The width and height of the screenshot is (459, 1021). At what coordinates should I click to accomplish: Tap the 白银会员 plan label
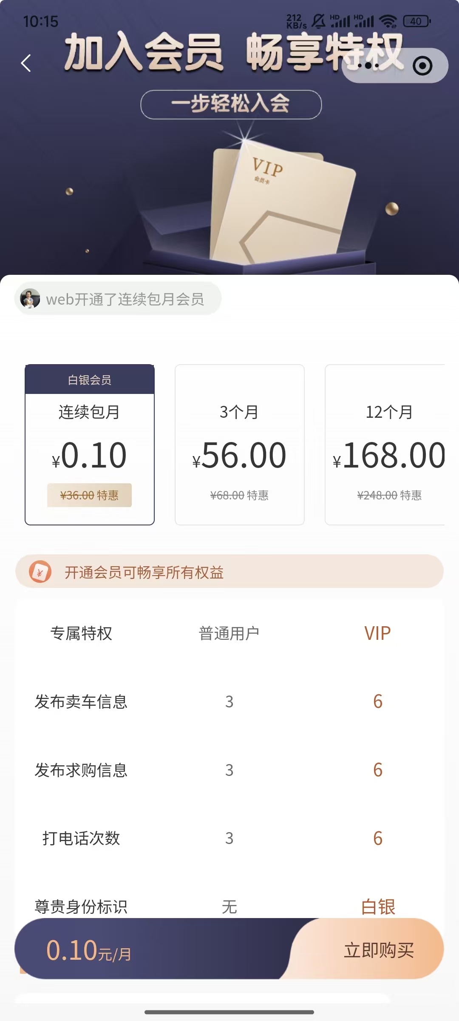pyautogui.click(x=90, y=379)
